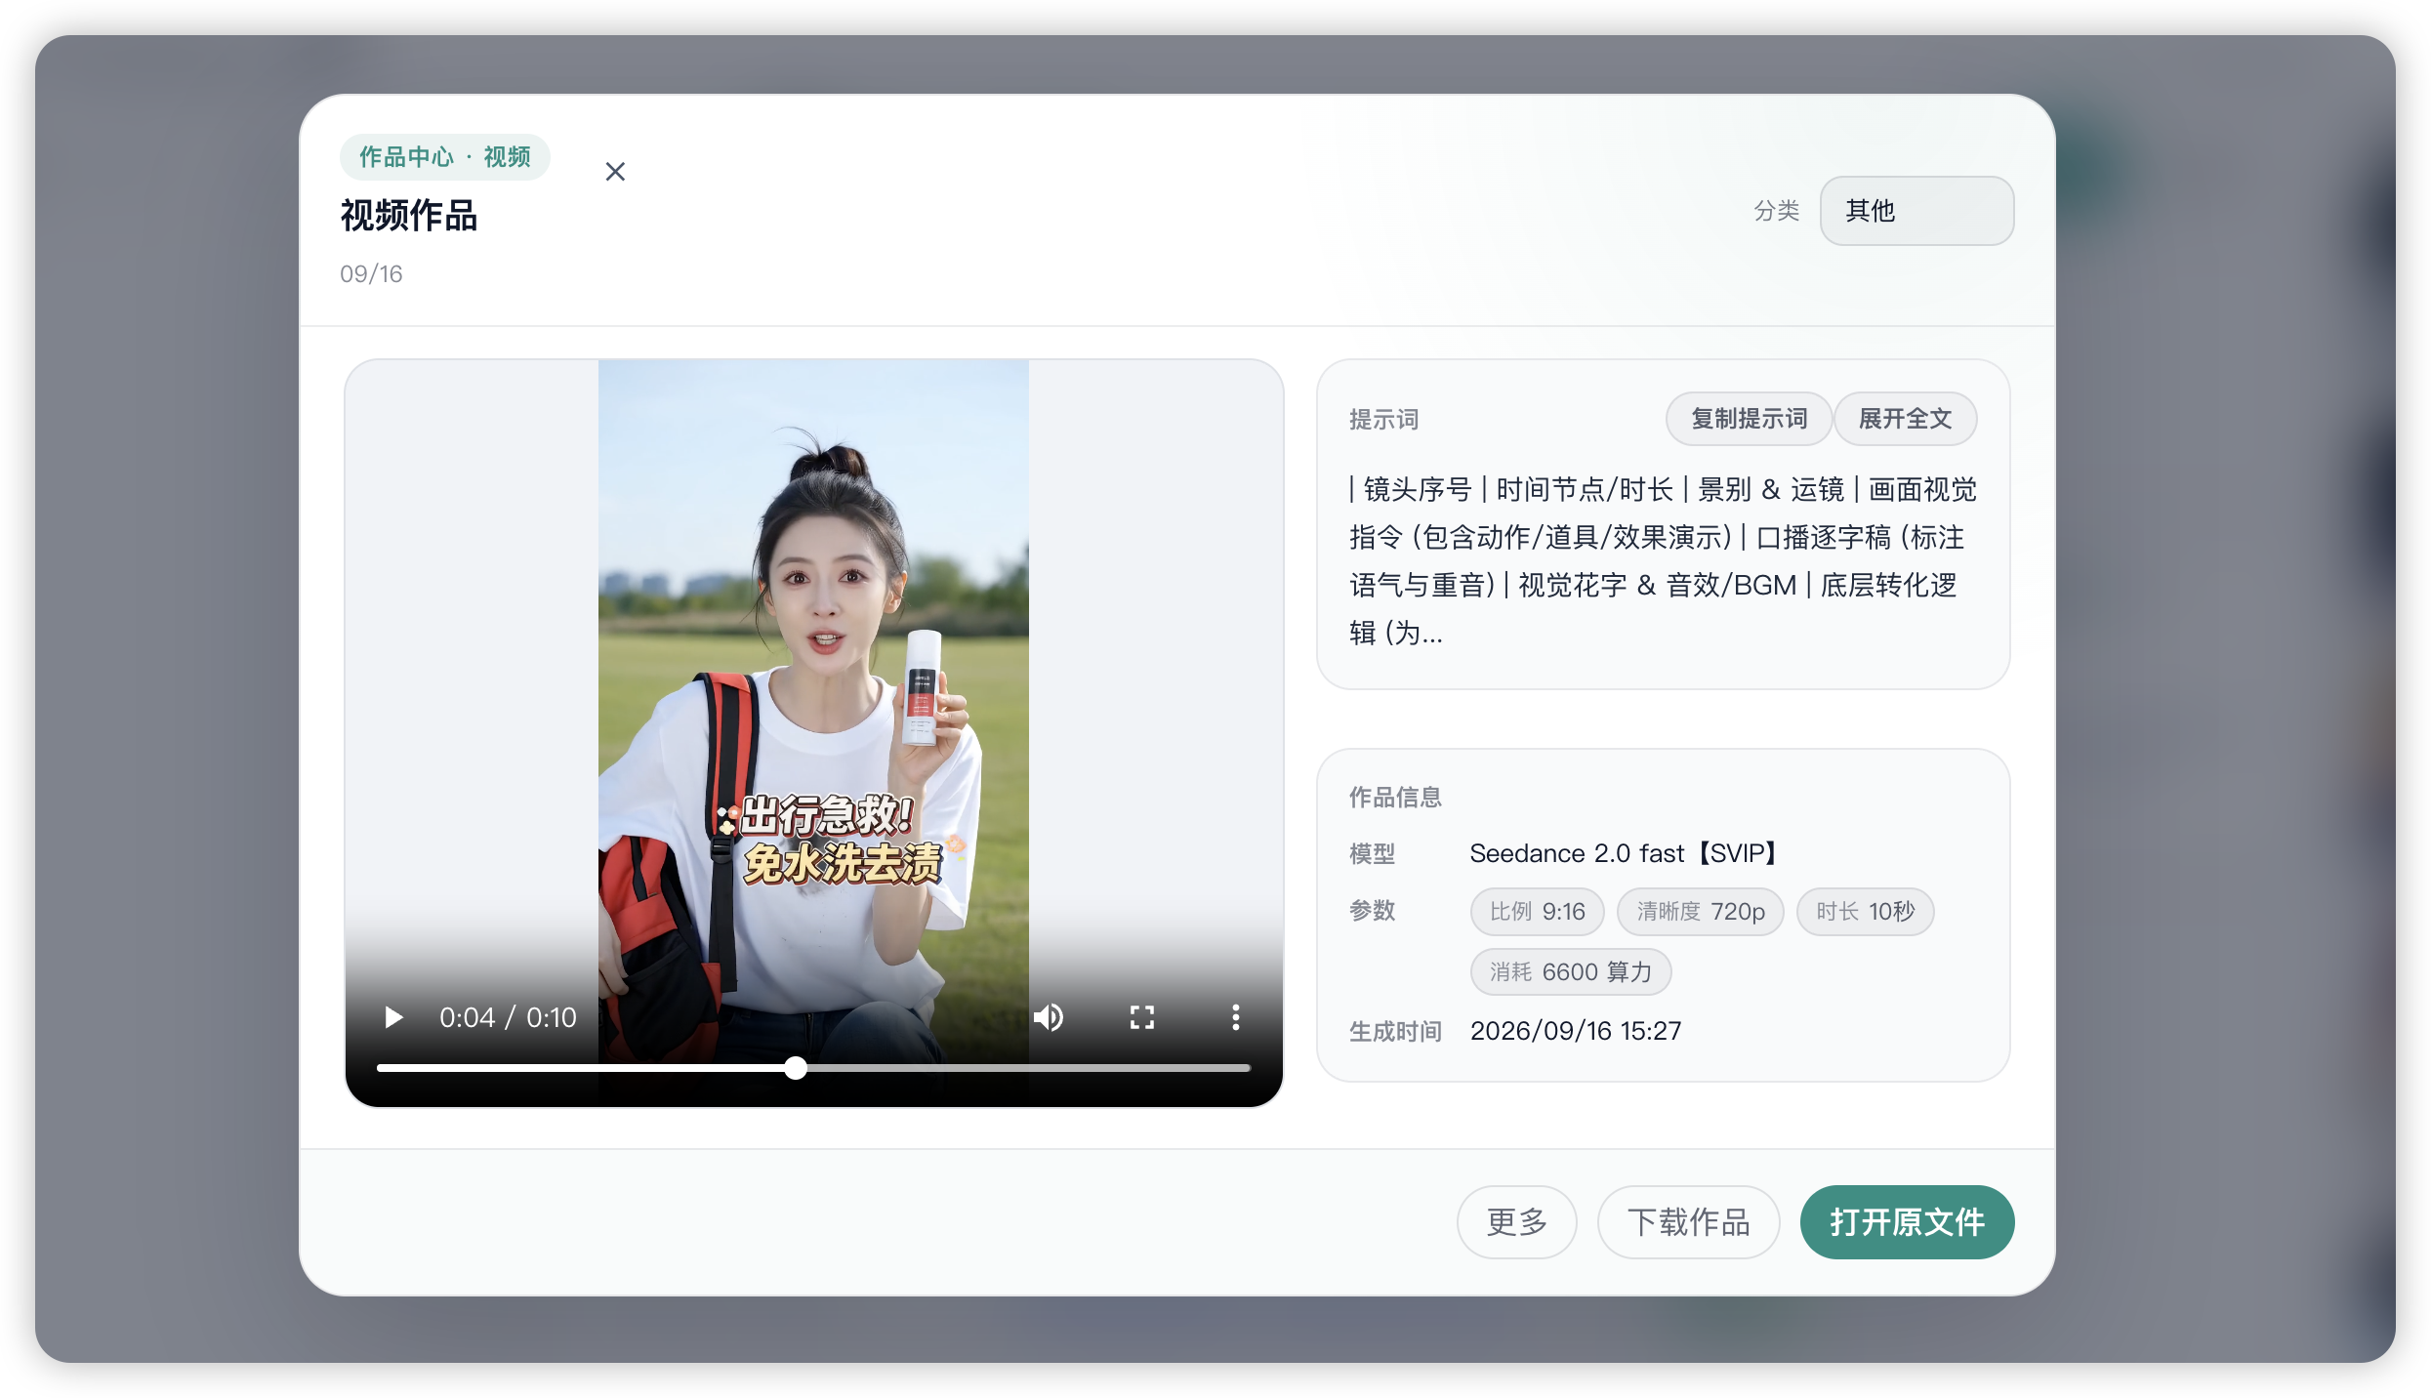
Task: Open the 分类 dropdown showing 其他
Action: click(x=1916, y=211)
